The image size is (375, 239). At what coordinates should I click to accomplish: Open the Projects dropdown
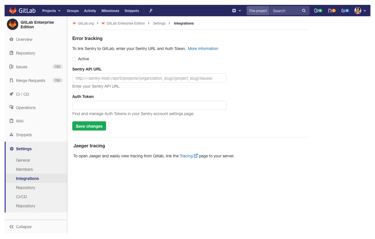click(51, 11)
